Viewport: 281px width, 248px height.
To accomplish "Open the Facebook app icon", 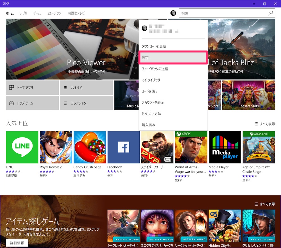I will [x=123, y=147].
